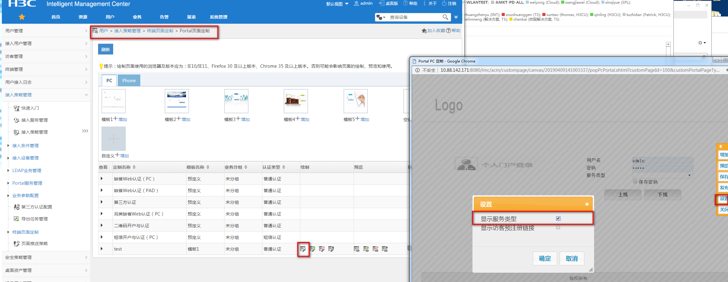Viewport: 728px width, 282px height.
Task: Open the device type dropdown in search box
Action: [x=381, y=17]
